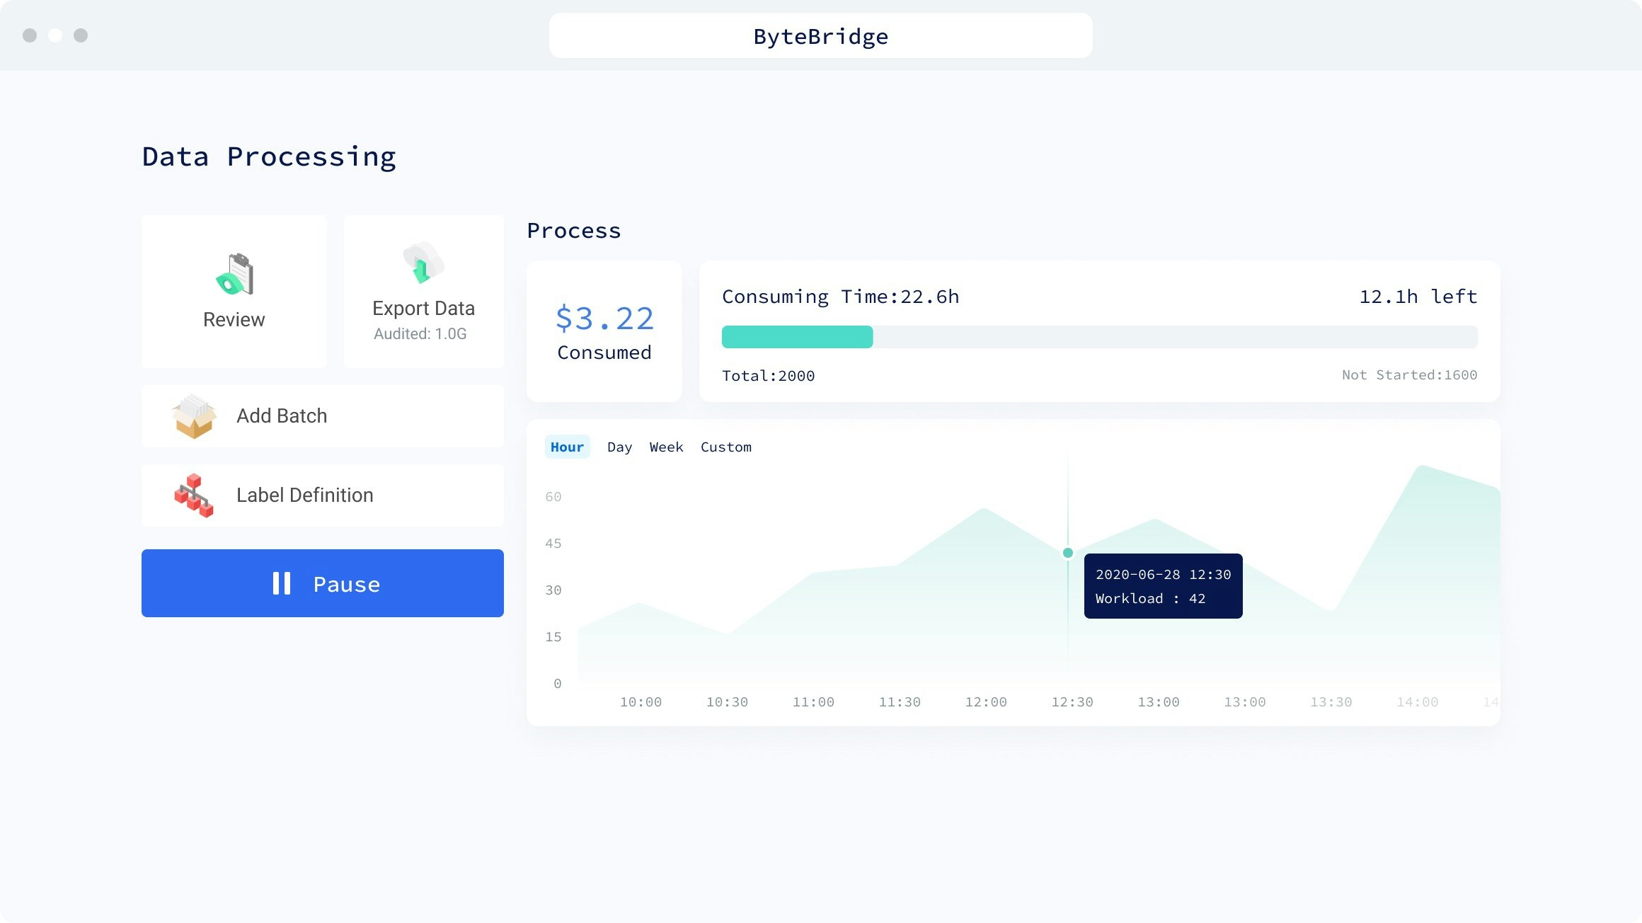Viewport: 1642px width, 923px height.
Task: Click the Export Data label
Action: click(x=423, y=309)
